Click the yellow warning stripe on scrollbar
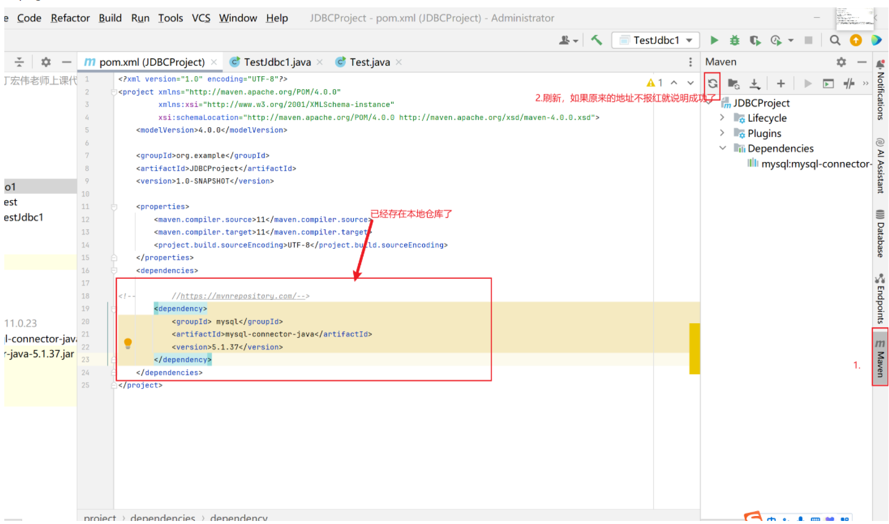Screen dimensions: 889x524 (x=695, y=348)
